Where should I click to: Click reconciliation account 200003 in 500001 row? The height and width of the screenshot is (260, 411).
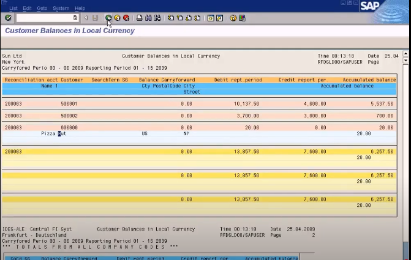click(13, 103)
